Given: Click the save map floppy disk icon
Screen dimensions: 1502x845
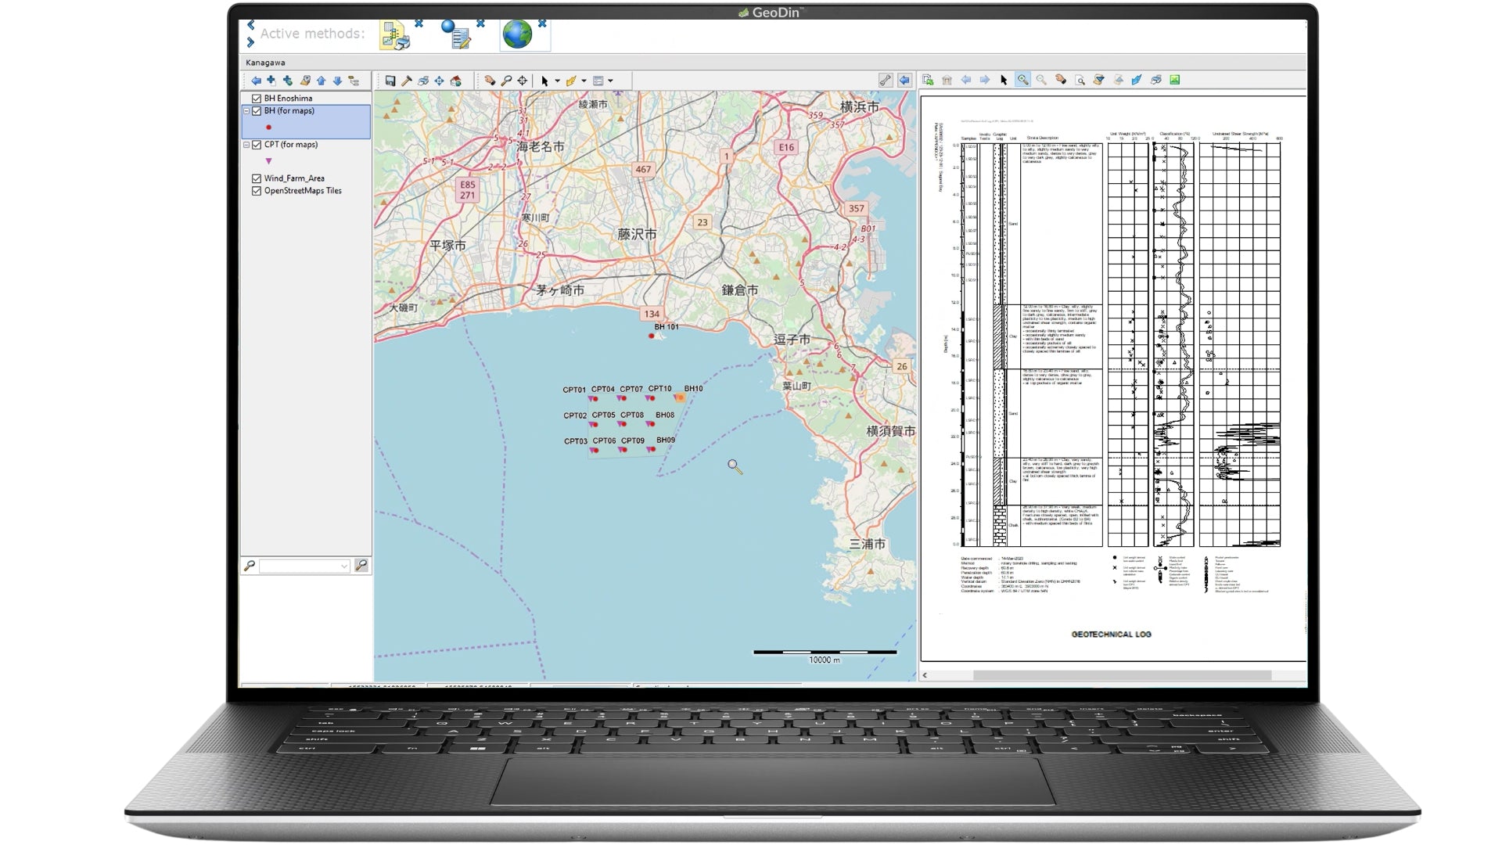Looking at the screenshot, I should click(390, 81).
